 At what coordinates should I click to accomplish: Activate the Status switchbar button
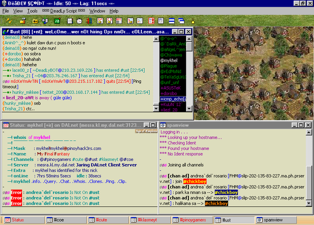click(x=18, y=220)
